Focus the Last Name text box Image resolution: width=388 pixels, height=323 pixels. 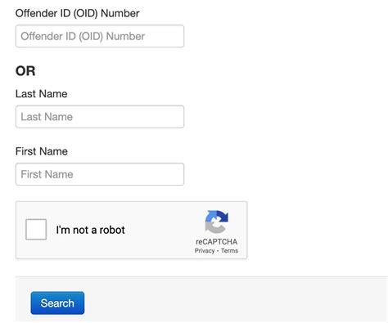pyautogui.click(x=100, y=117)
